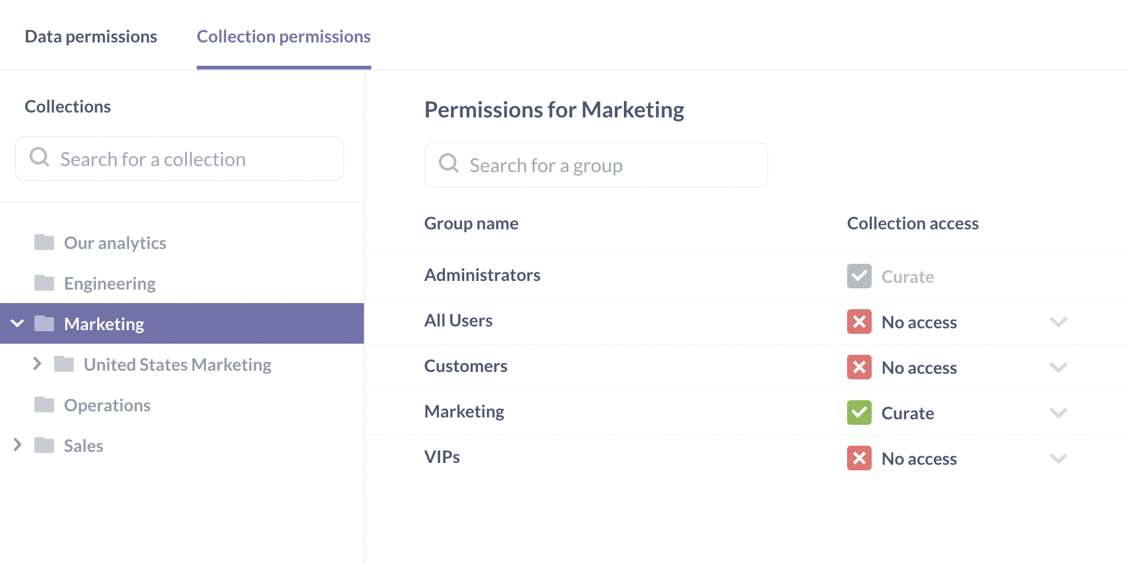The image size is (1128, 565).
Task: Click the magnifier icon in group search
Action: (449, 164)
